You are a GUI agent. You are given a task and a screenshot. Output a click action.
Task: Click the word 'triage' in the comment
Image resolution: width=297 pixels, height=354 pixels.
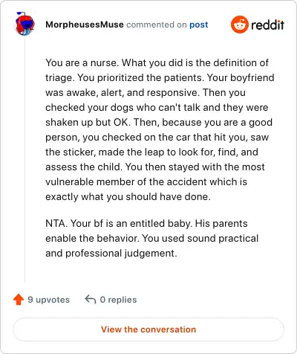pos(59,78)
